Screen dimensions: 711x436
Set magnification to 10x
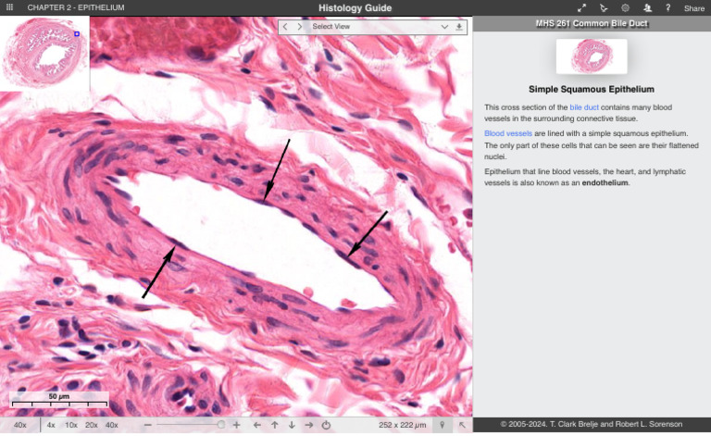tap(71, 425)
